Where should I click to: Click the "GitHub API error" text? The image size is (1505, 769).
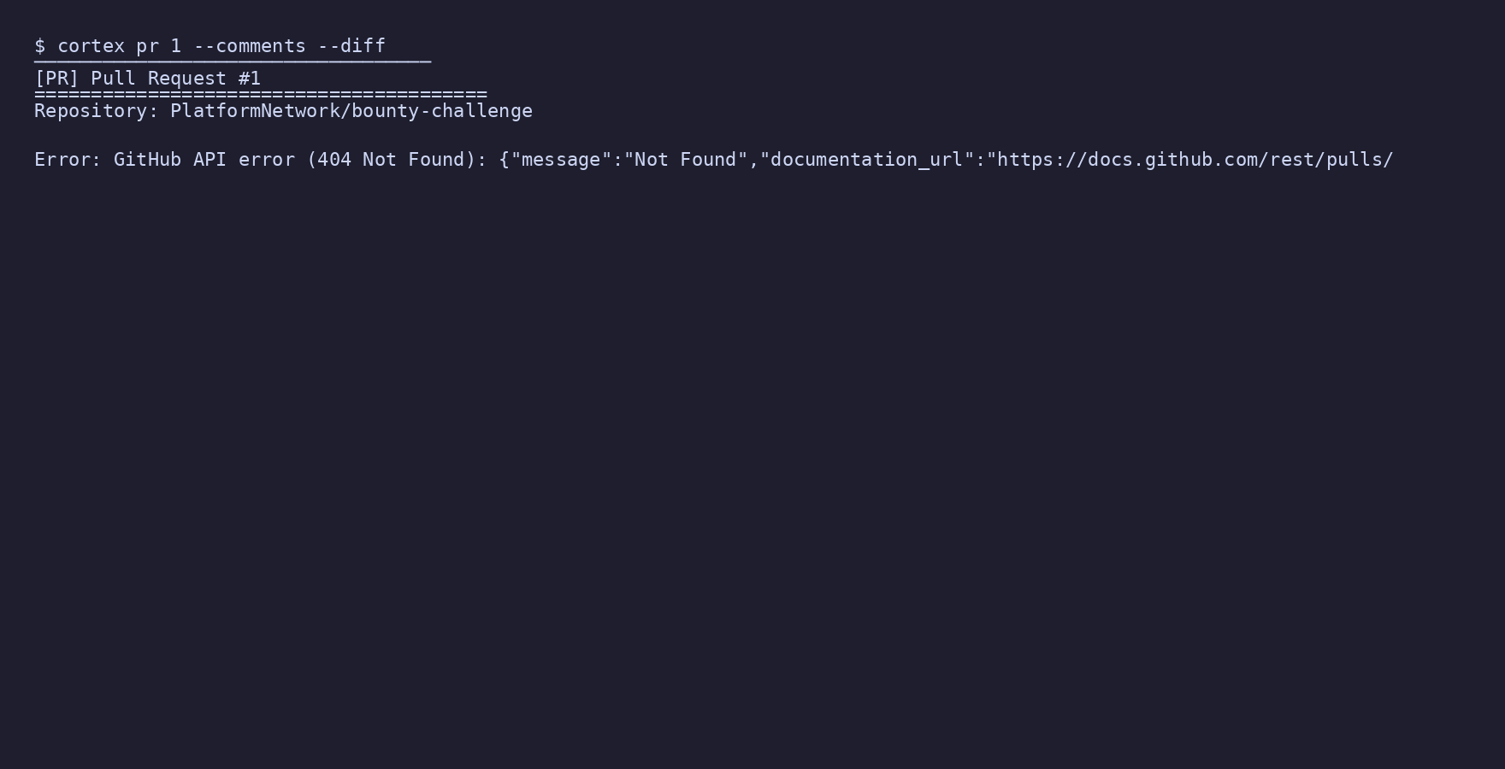click(x=204, y=160)
